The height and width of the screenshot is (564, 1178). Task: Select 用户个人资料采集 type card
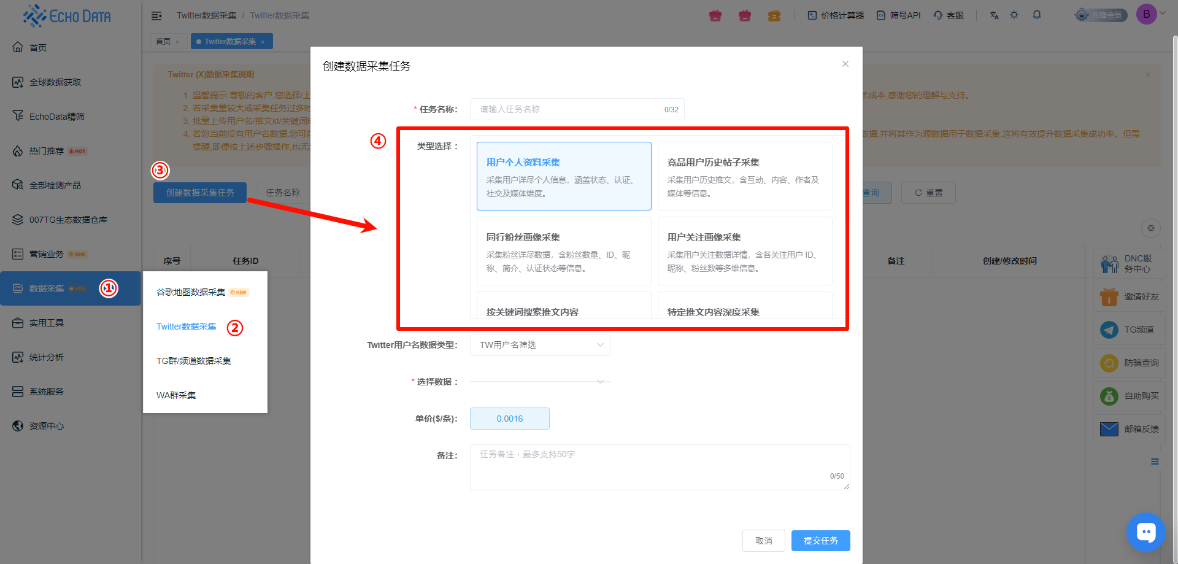coord(563,176)
